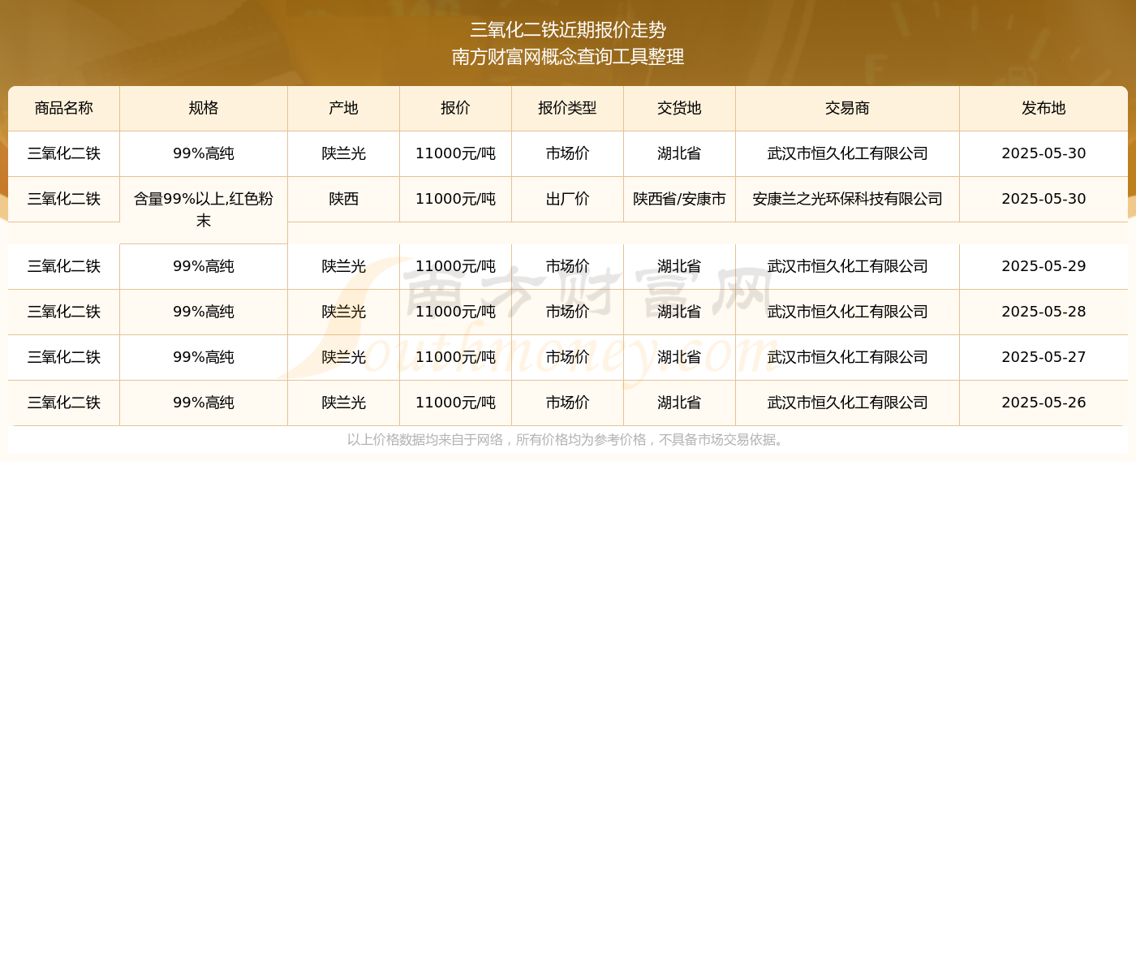
Task: Click the price disclaimer footnote text
Action: pyautogui.click(x=567, y=440)
